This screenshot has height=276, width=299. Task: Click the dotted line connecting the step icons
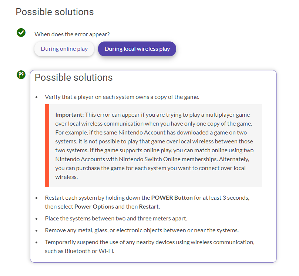coord(21,53)
